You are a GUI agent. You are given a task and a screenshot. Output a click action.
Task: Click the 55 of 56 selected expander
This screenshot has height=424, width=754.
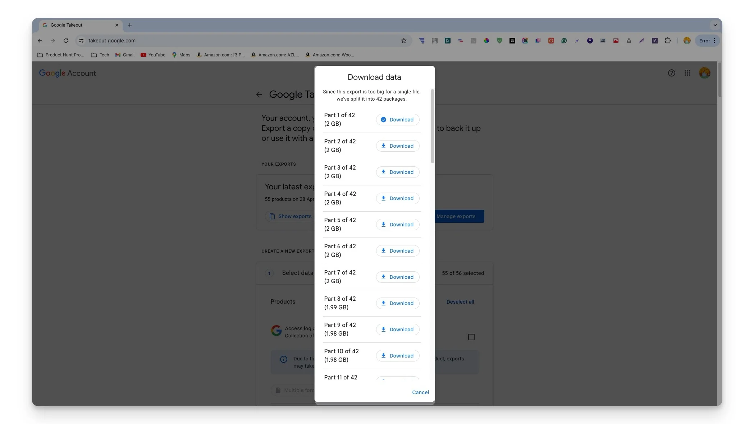point(462,273)
